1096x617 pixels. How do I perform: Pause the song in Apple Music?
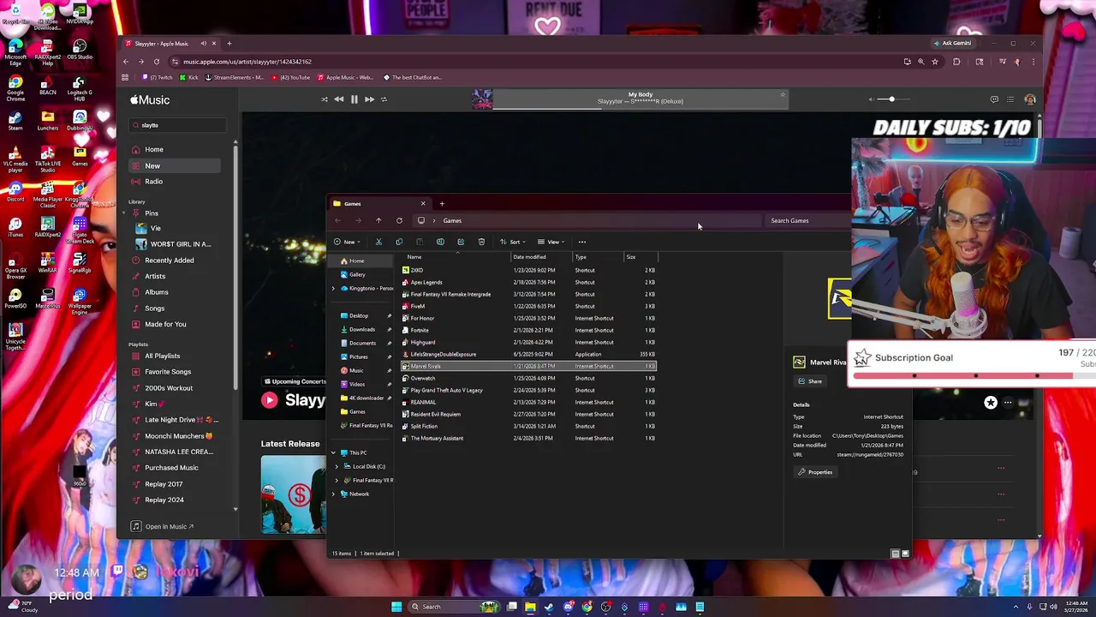[354, 99]
